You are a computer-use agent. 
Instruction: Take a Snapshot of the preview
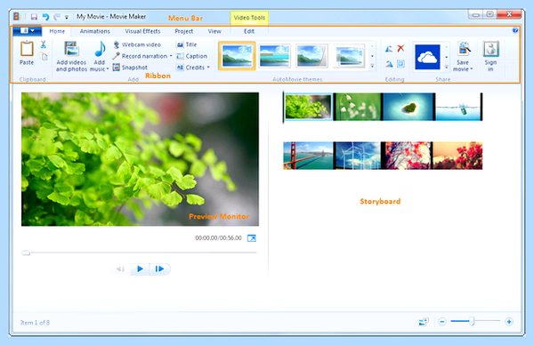[x=130, y=68]
